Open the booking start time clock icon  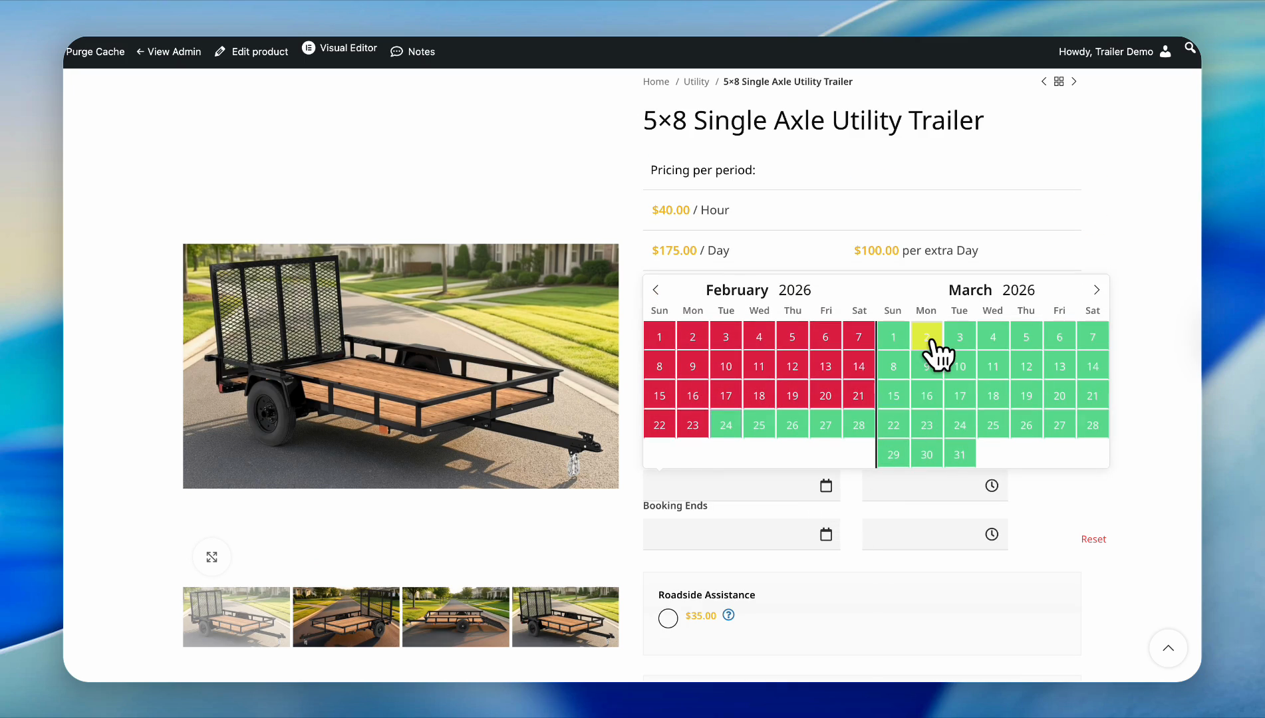click(992, 486)
